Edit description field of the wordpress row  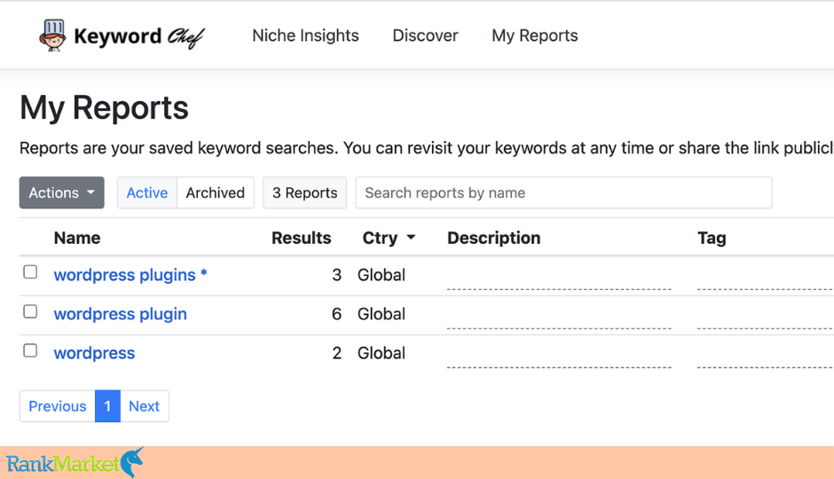pyautogui.click(x=559, y=356)
